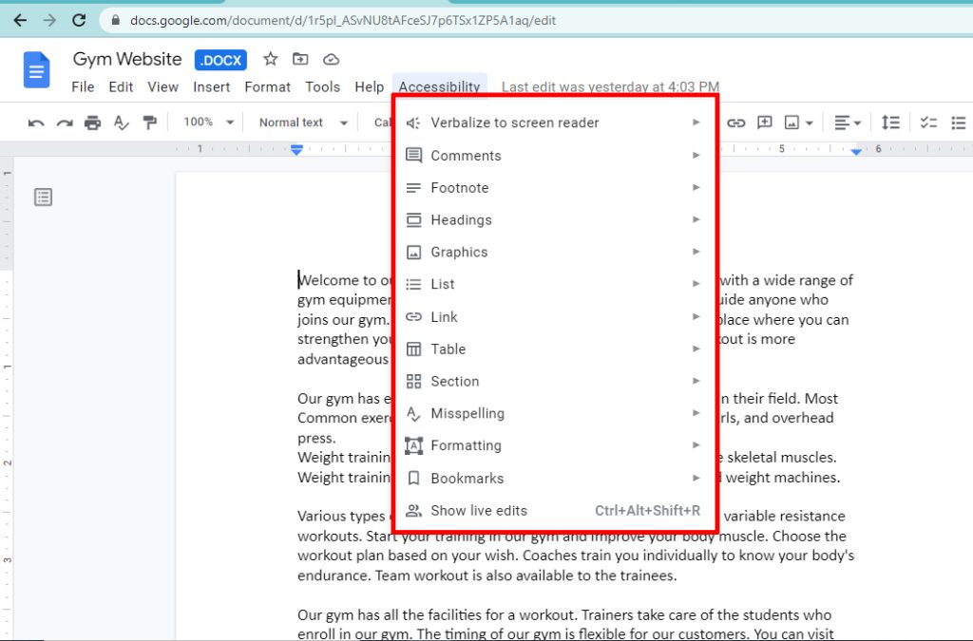The image size is (973, 641).
Task: Insert a hyperlink
Action: coord(735,122)
